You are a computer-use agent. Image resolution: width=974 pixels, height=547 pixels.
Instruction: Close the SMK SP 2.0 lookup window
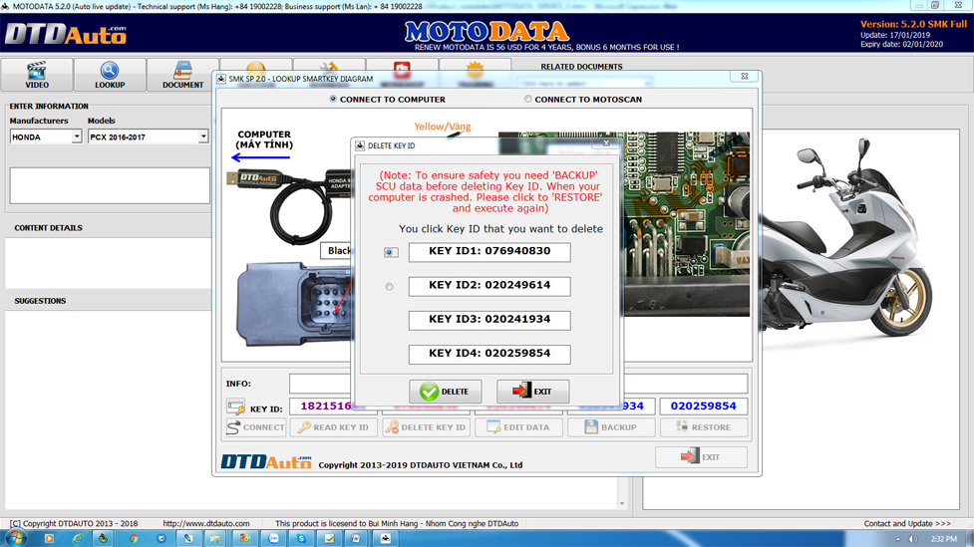(x=744, y=77)
